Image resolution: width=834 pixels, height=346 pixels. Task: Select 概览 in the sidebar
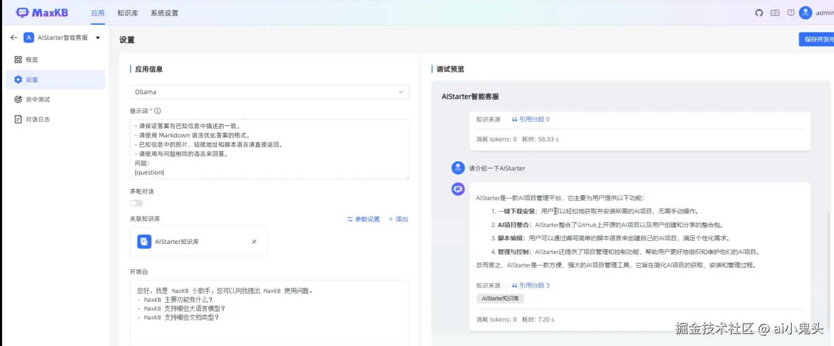55,60
